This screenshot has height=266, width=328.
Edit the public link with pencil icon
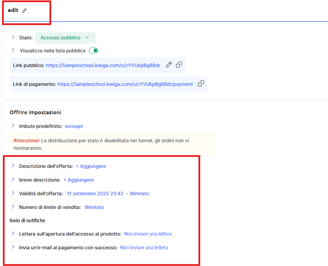pos(168,65)
